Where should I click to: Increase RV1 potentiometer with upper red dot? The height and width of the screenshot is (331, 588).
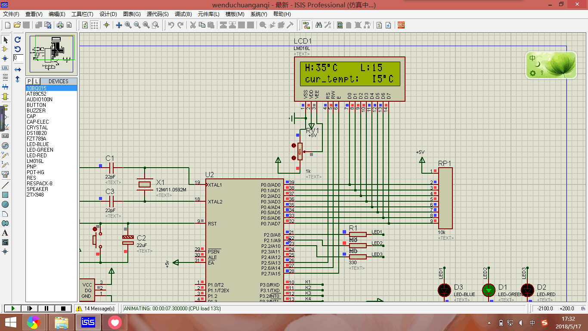294,146
